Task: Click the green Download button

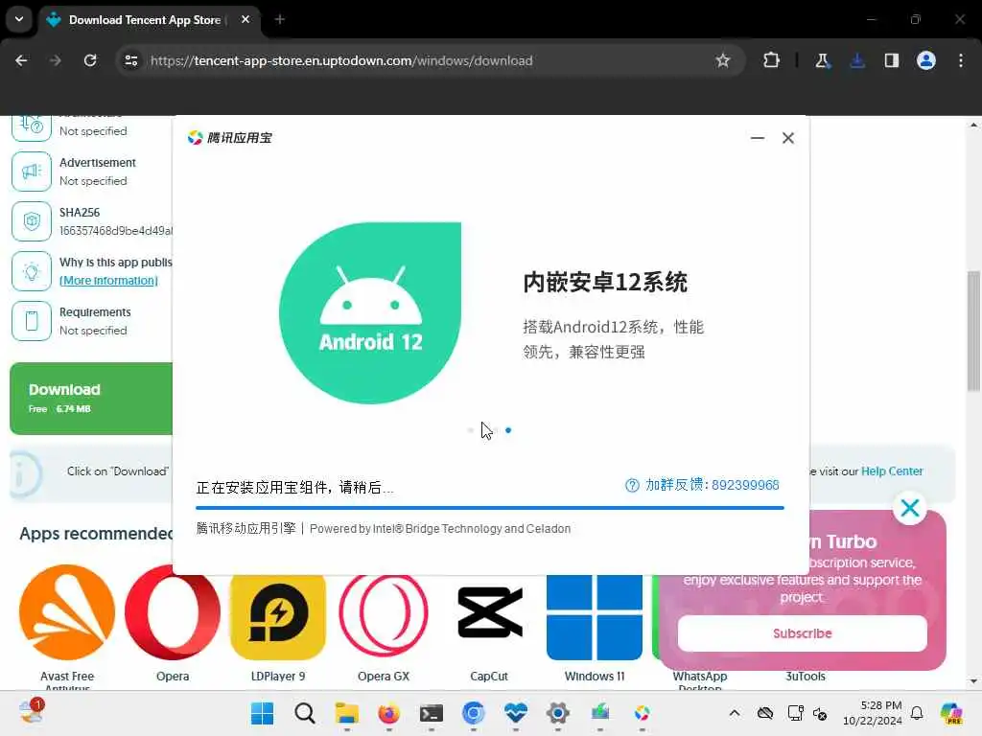Action: pos(91,398)
